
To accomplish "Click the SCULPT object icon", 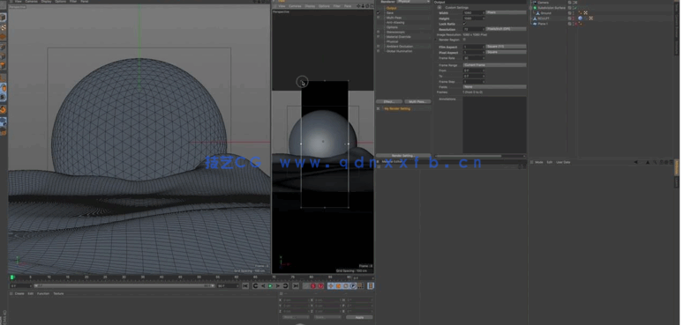I will tap(535, 18).
